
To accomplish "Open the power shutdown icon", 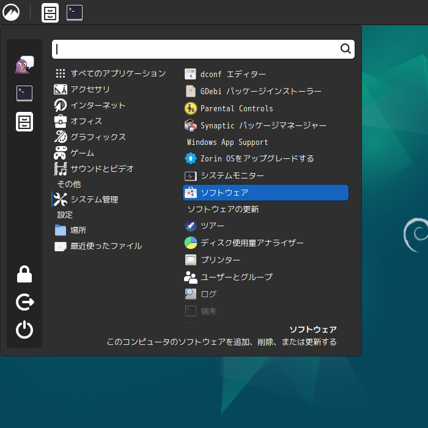I will pos(24,330).
